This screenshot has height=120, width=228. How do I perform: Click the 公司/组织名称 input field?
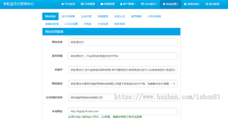[123, 97]
